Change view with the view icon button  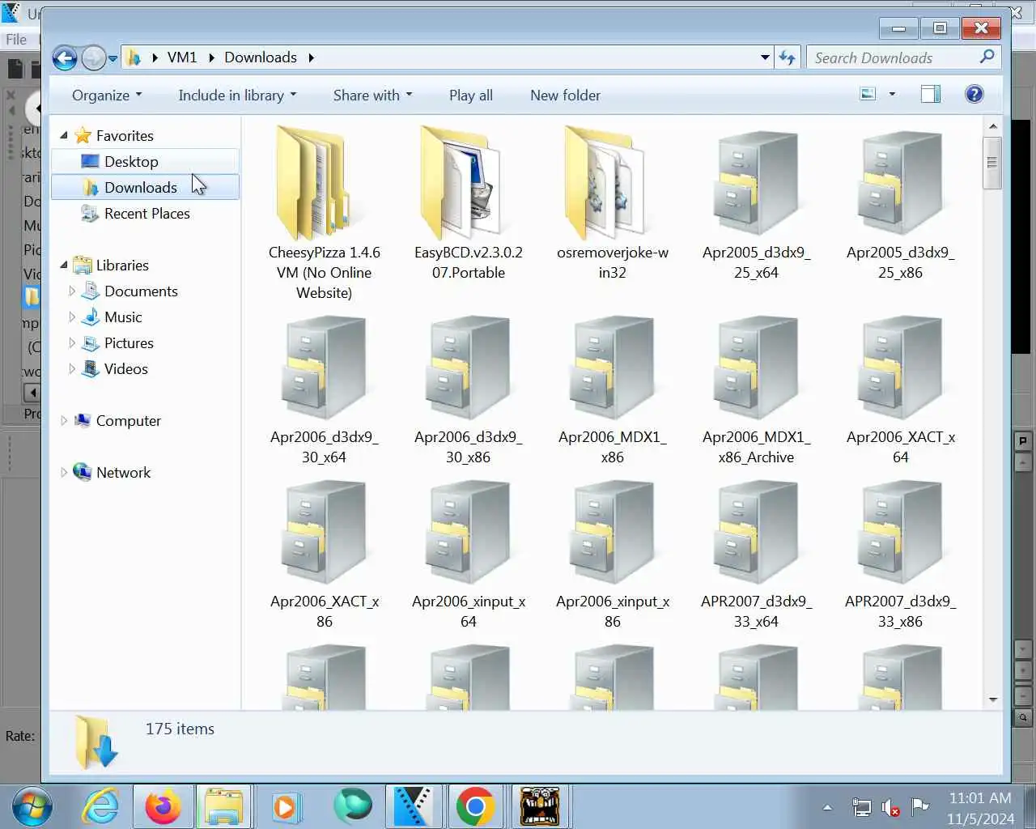(x=868, y=95)
